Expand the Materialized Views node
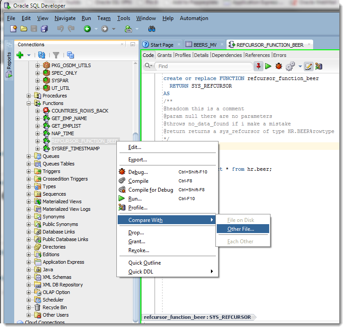This screenshot has width=346, height=330. coord(28,201)
